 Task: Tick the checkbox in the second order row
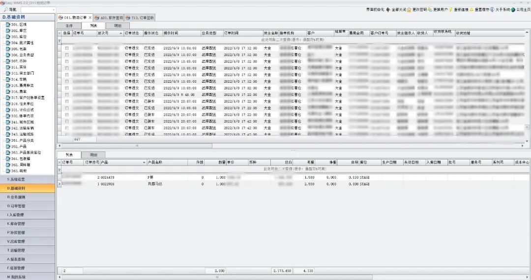[66, 55]
